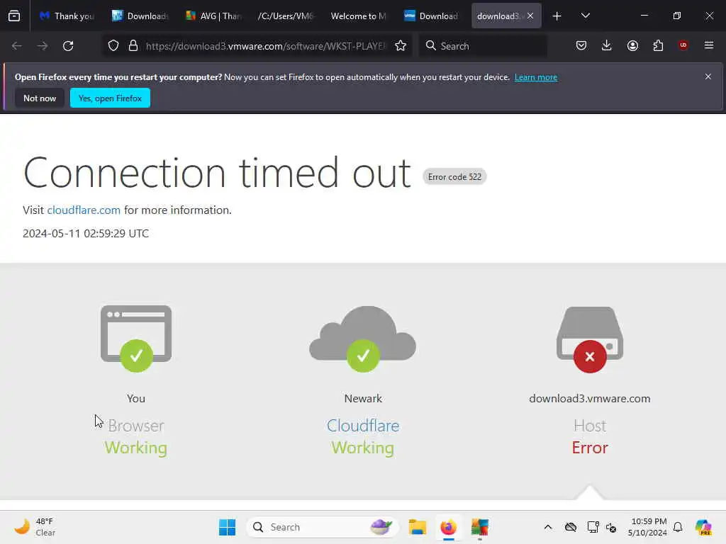The image size is (726, 544).
Task: Switch to the Welcome to M tab
Action: pyautogui.click(x=359, y=16)
